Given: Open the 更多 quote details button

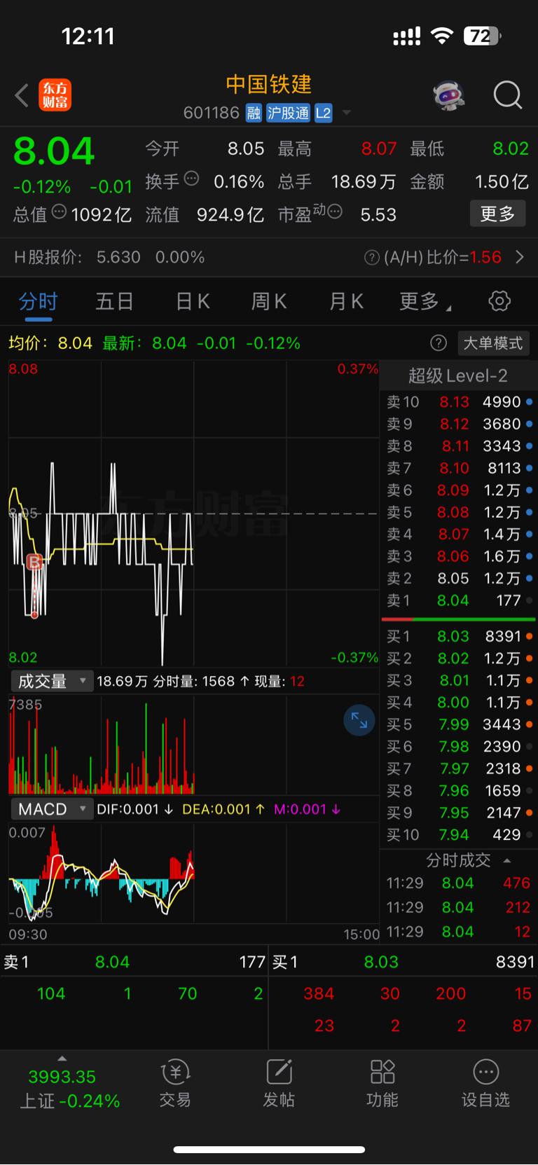Looking at the screenshot, I should pyautogui.click(x=497, y=214).
